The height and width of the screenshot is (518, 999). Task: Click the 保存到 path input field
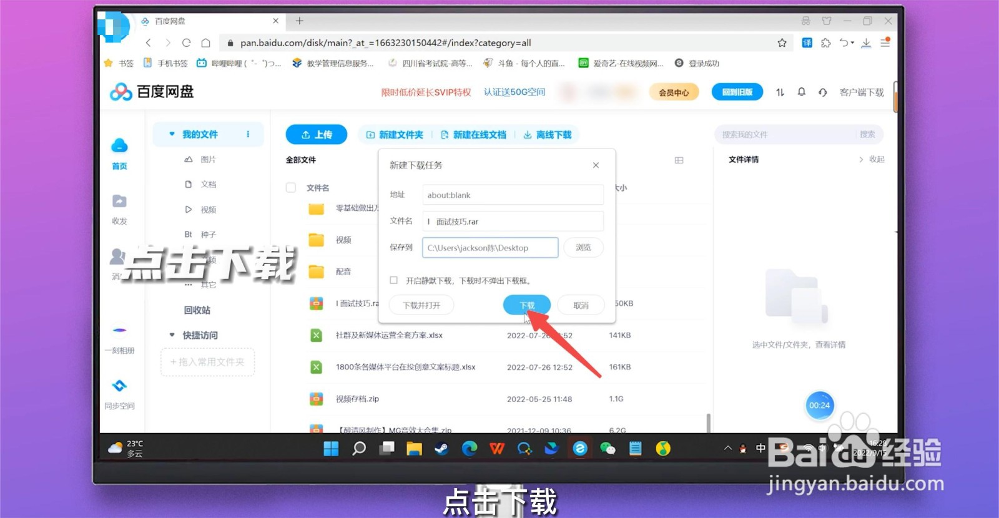[490, 247]
